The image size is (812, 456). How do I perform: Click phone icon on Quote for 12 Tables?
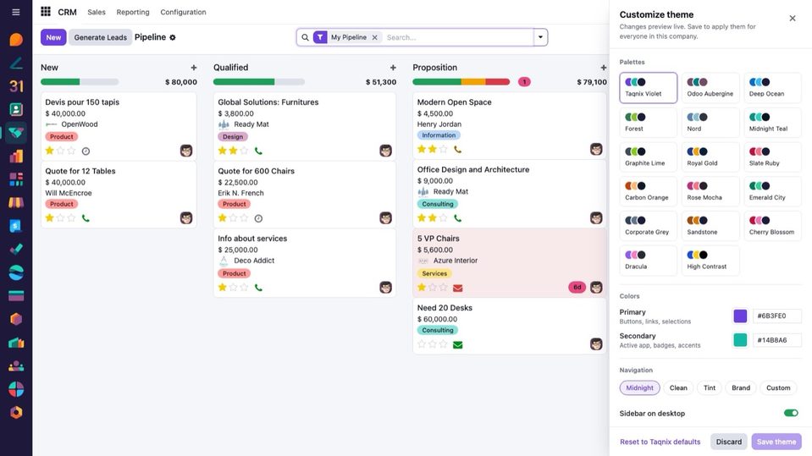tap(86, 218)
